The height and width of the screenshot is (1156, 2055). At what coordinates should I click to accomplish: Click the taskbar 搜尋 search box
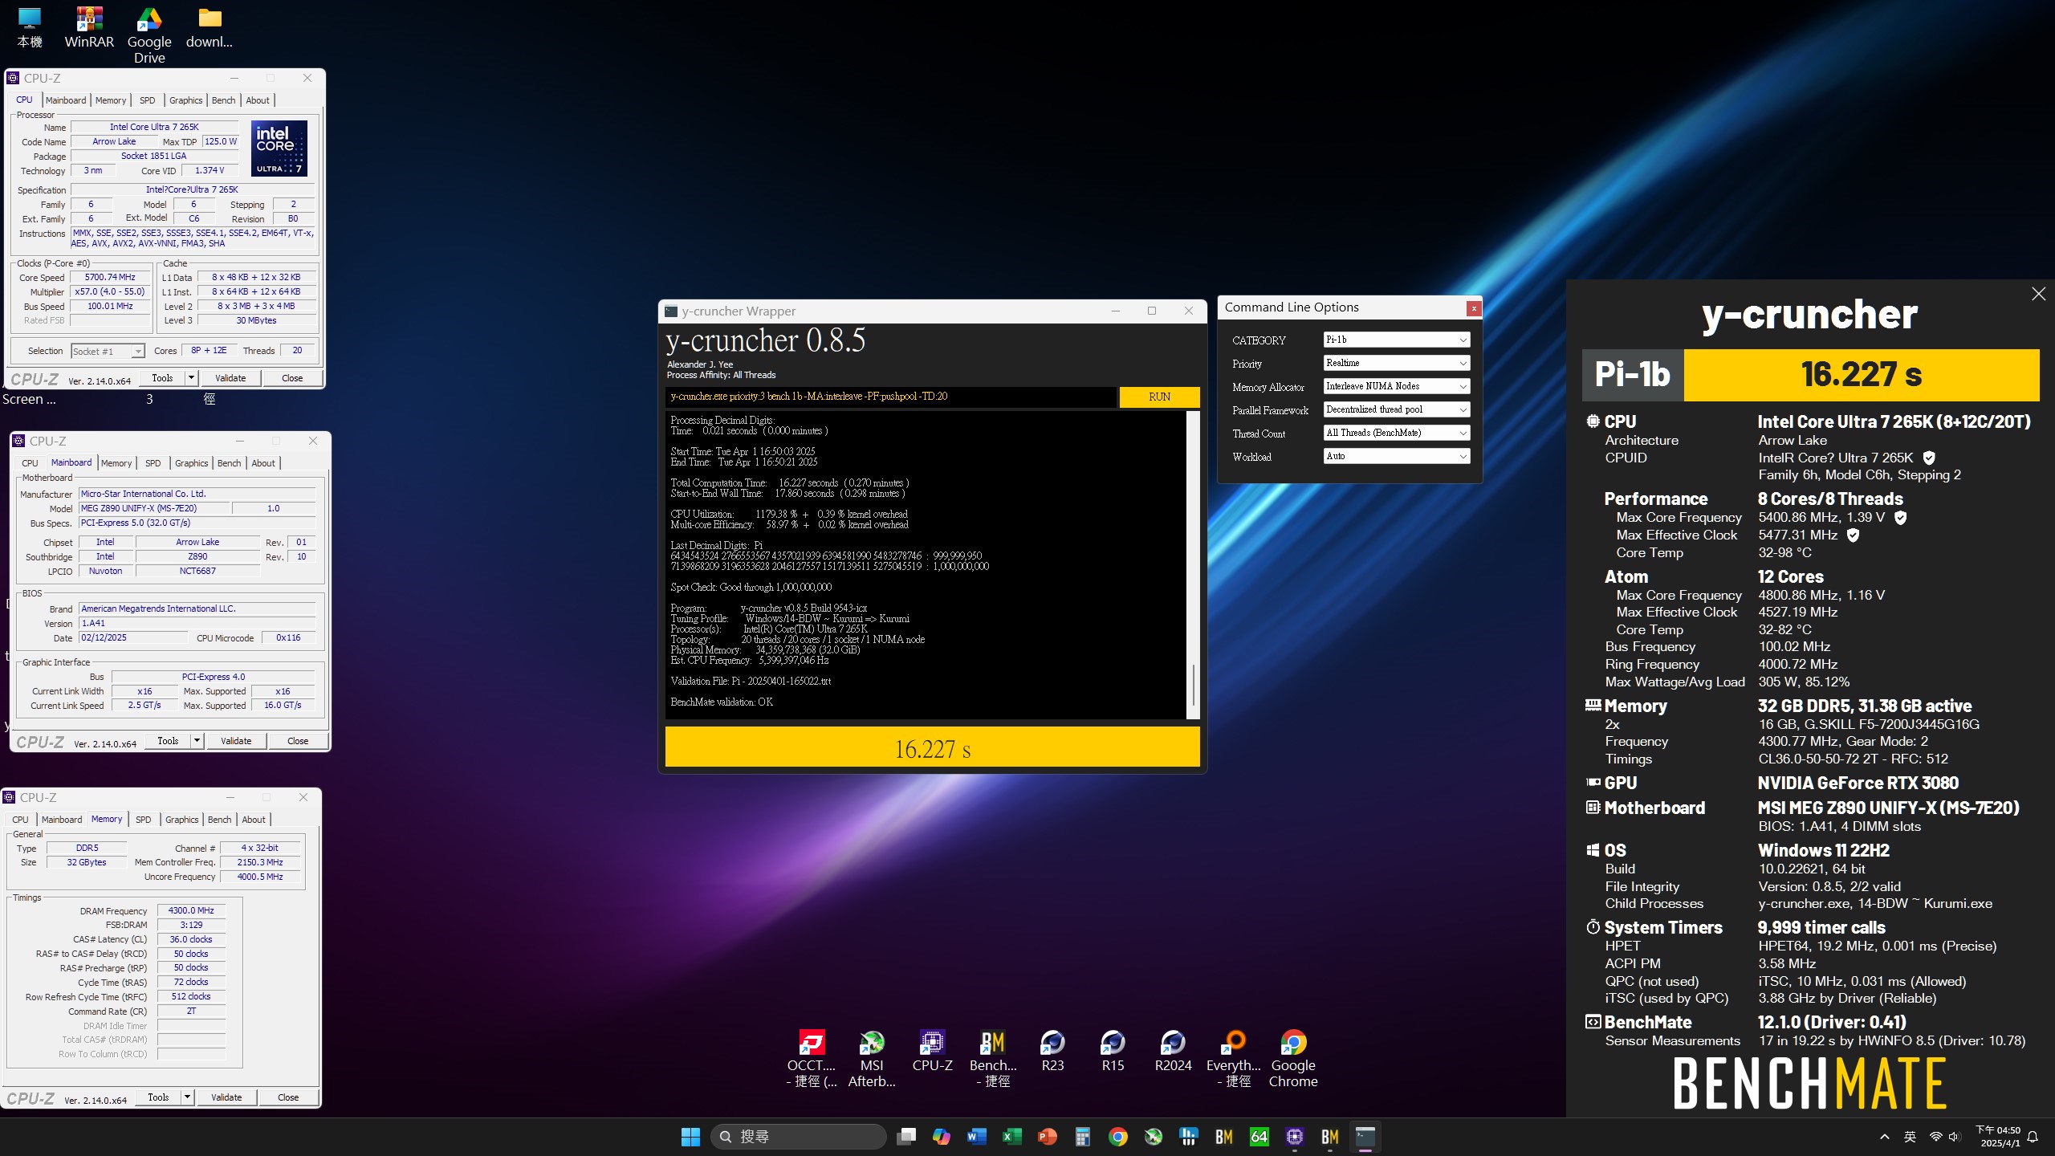[799, 1137]
